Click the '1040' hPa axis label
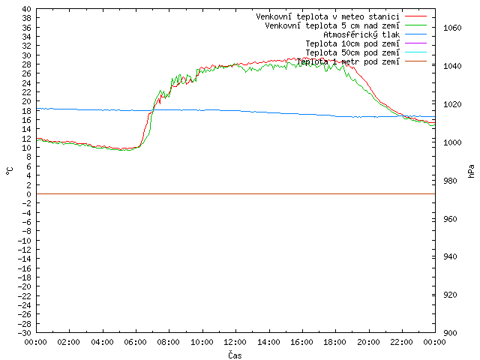This screenshot has width=480, height=360. [452, 66]
